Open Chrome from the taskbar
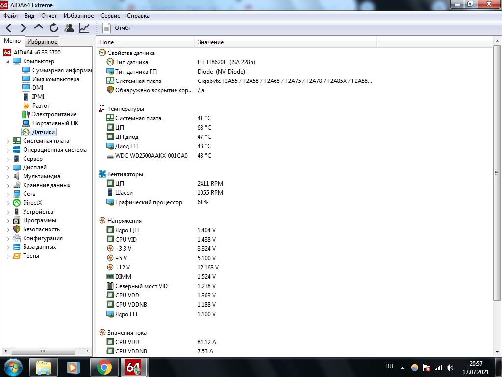Image resolution: width=502 pixels, height=377 pixels. click(104, 368)
